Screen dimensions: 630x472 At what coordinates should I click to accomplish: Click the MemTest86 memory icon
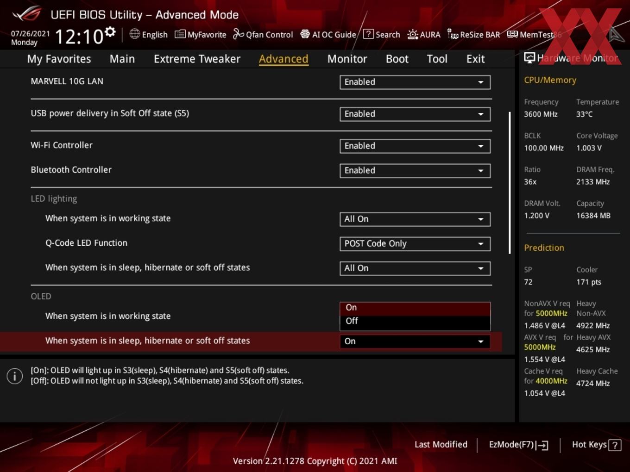tap(512, 34)
